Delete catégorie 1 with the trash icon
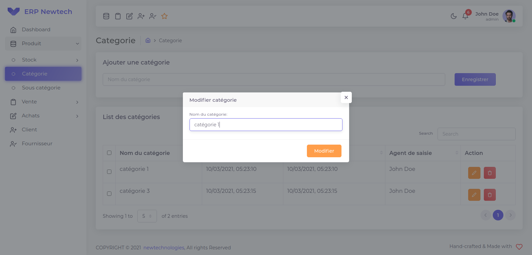The width and height of the screenshot is (532, 255). pos(489,173)
